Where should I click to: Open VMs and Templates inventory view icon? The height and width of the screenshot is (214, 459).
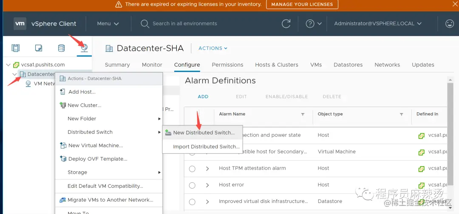39,48
